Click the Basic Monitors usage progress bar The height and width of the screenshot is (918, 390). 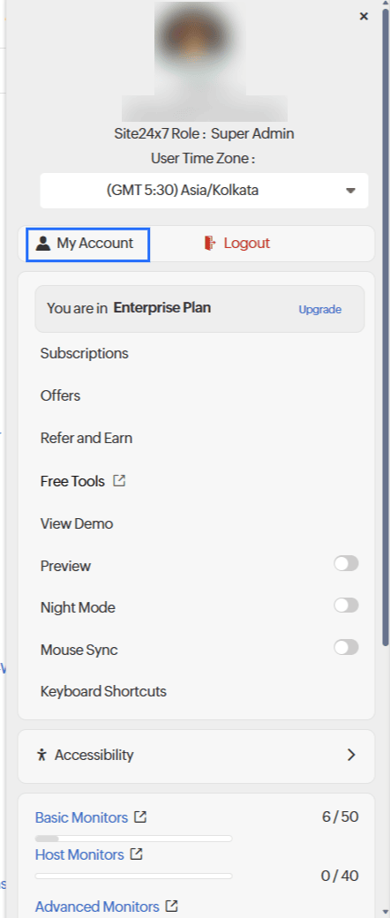tap(133, 839)
